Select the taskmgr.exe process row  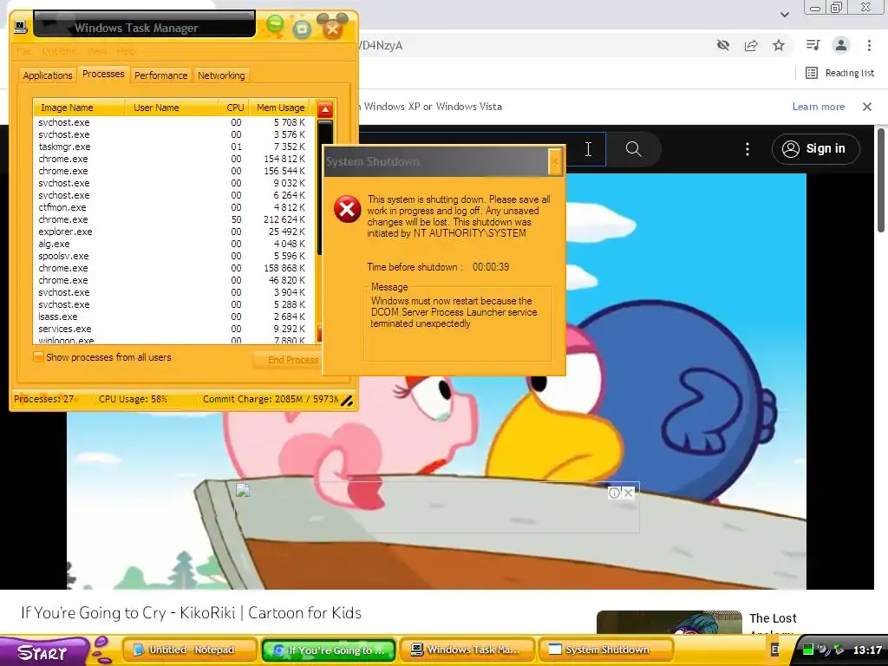coord(172,147)
